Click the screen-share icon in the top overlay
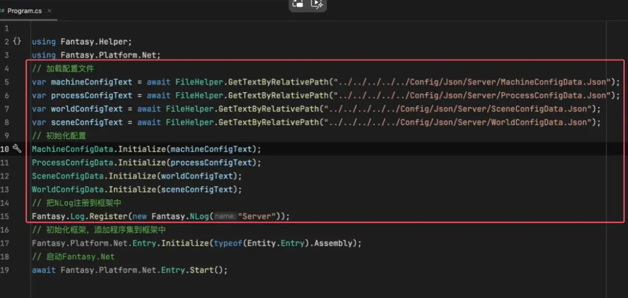Viewport: 628px width, 298px height. click(x=298, y=4)
